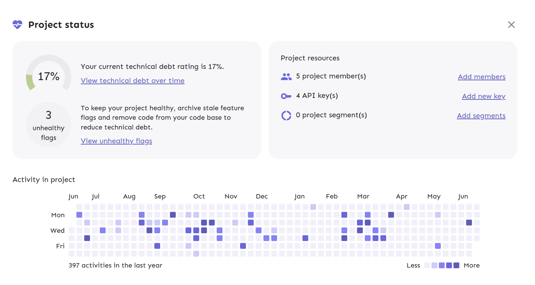Click the 17% technical debt gauge
This screenshot has width=535, height=285.
click(48, 77)
